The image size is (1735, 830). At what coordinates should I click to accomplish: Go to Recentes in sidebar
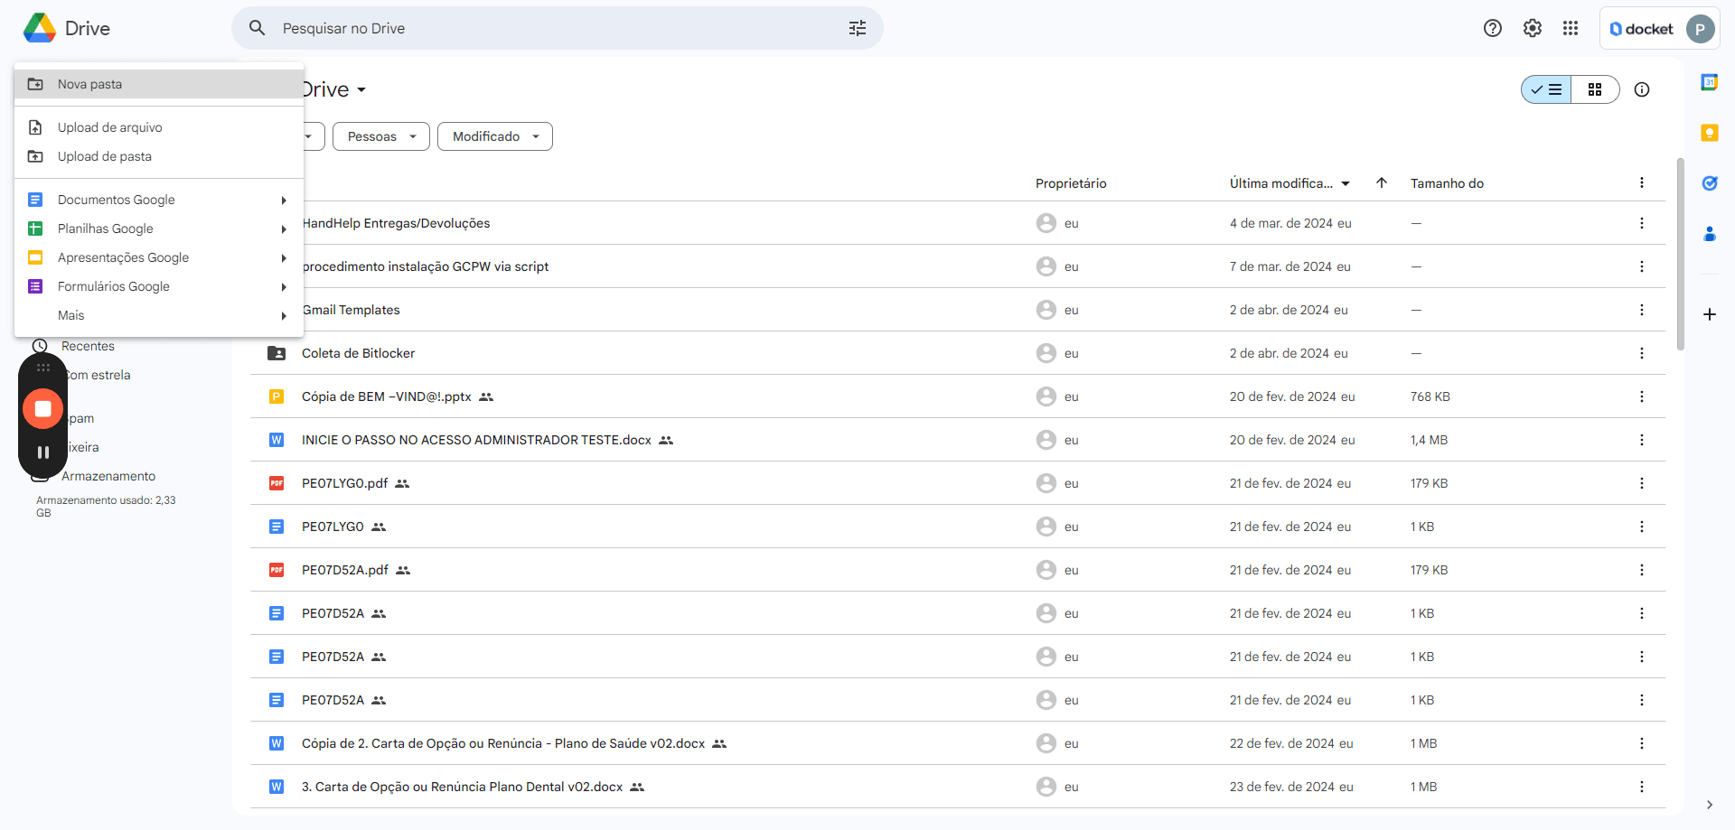coord(88,346)
